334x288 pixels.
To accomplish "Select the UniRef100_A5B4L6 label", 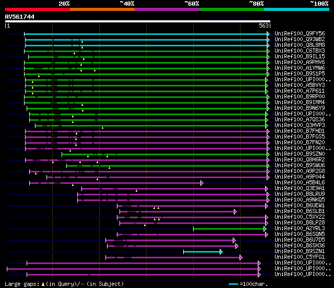I will tap(300, 183).
